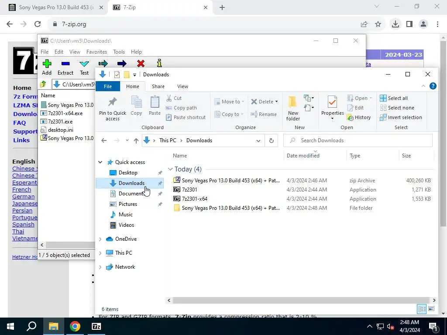
Task: Click the Home link on 7-zip.org
Action: [x=22, y=88]
